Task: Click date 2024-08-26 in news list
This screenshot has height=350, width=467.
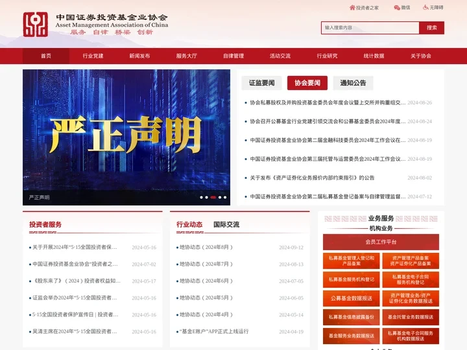Action: 420,102
